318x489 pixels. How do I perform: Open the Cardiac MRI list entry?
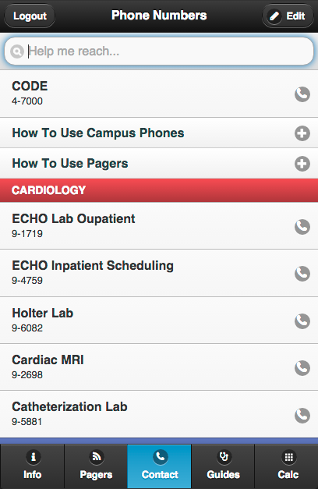[x=159, y=367]
